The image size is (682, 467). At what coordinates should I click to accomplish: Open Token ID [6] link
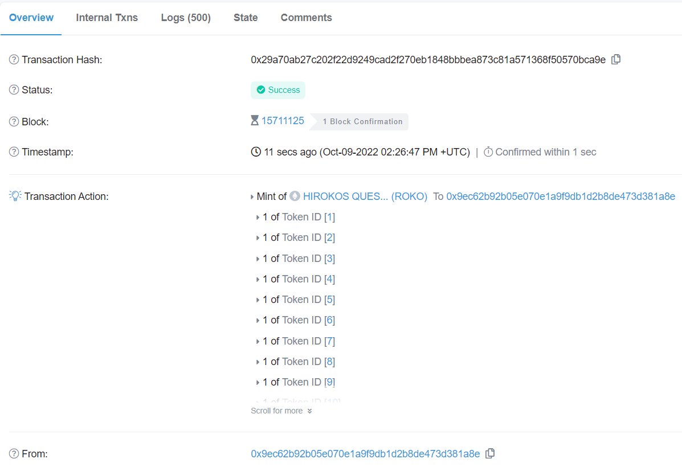(330, 320)
